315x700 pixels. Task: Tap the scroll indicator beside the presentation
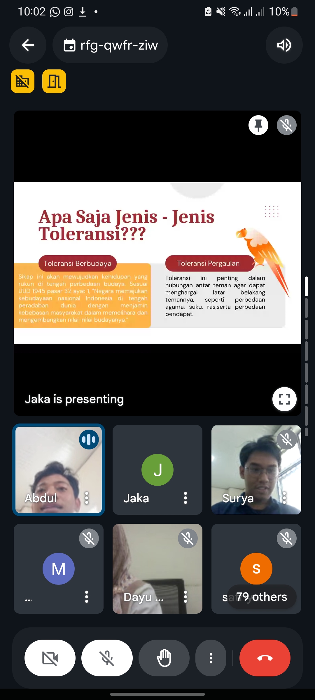(306, 286)
